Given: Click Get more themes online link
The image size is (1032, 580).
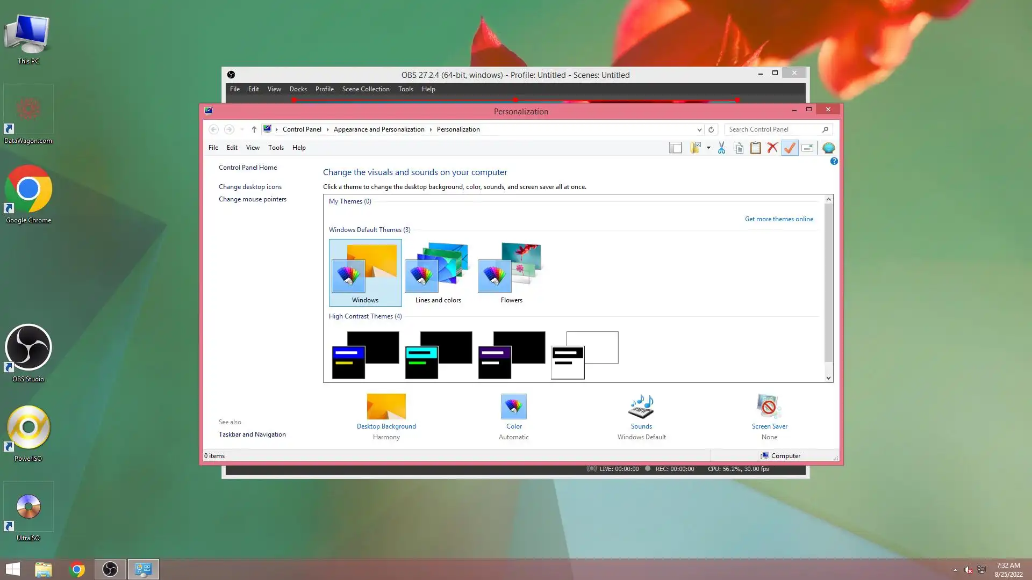Looking at the screenshot, I should point(779,219).
